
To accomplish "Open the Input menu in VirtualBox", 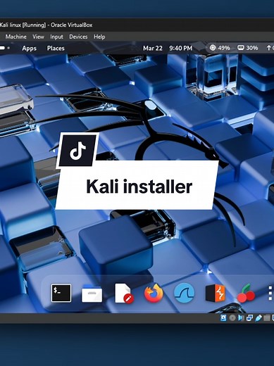I will click(56, 37).
